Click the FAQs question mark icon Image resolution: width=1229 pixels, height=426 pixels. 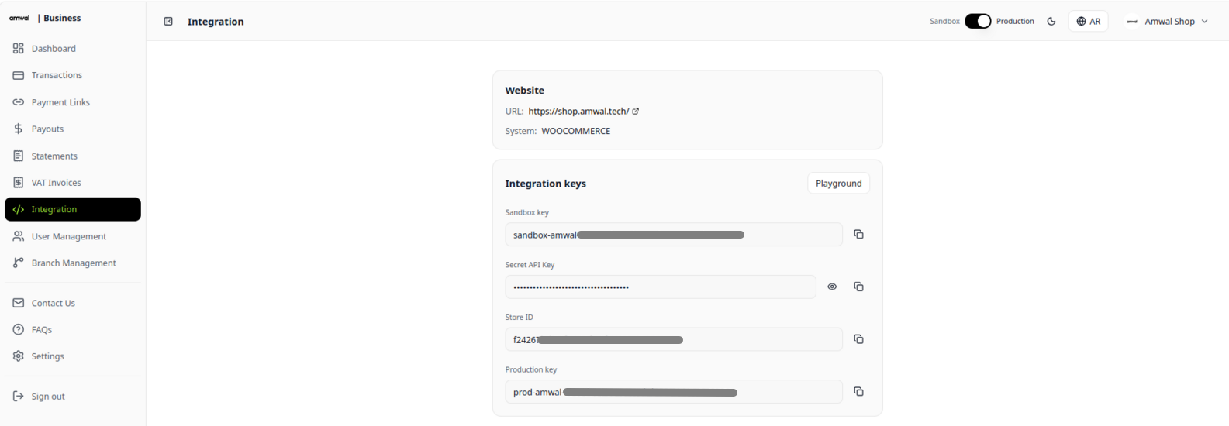(19, 329)
